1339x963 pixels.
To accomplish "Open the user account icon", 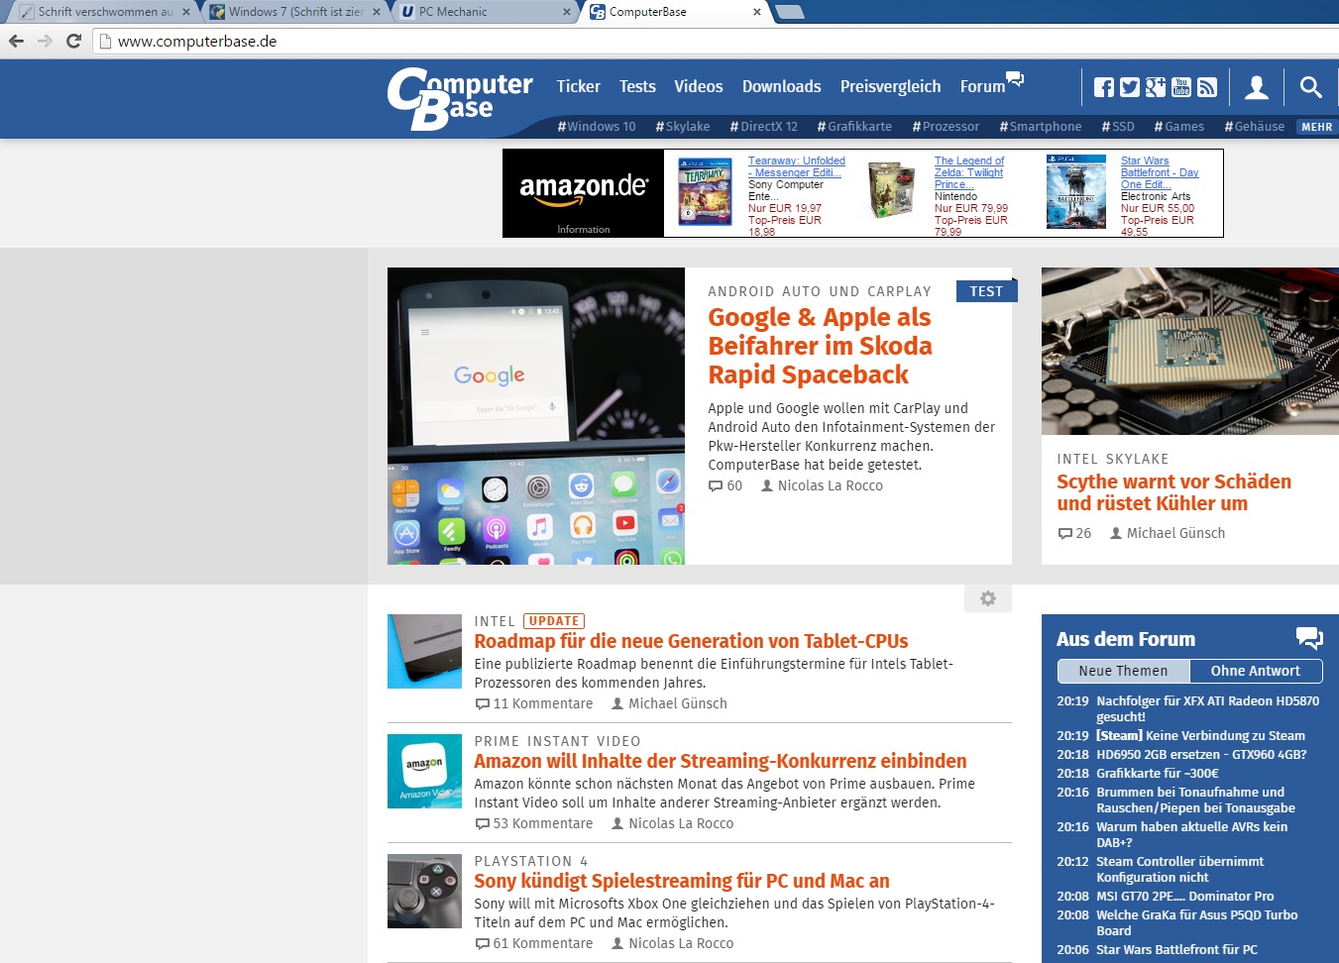I will pos(1257,87).
